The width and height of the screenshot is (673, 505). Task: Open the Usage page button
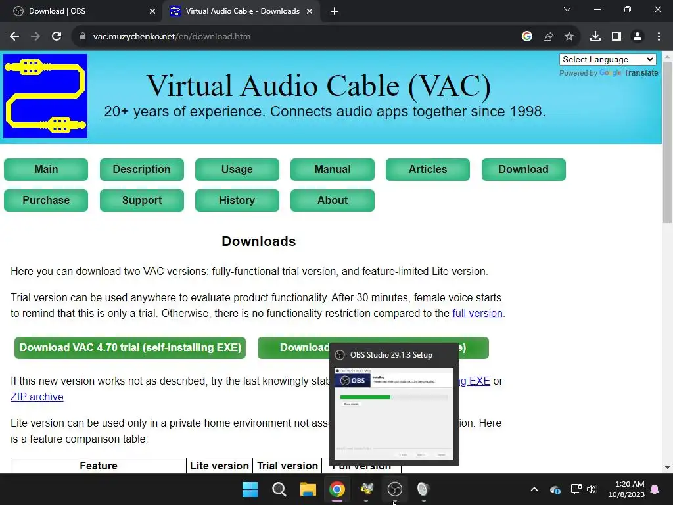(x=237, y=169)
